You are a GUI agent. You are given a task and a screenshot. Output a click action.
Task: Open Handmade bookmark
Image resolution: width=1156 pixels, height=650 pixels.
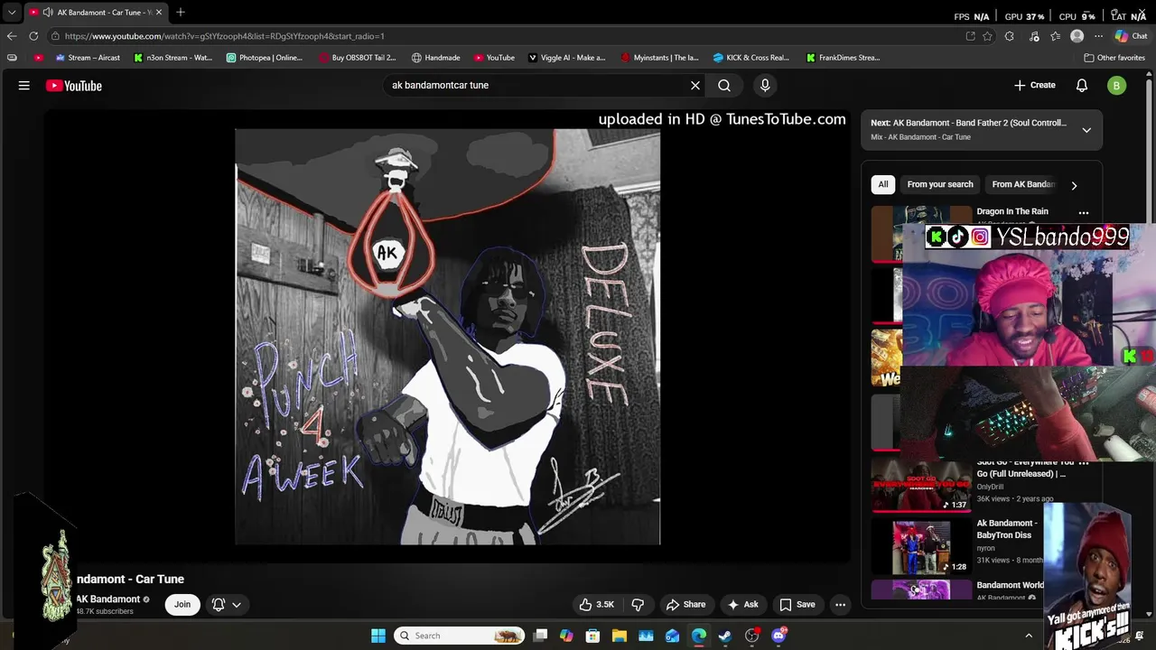coord(436,58)
